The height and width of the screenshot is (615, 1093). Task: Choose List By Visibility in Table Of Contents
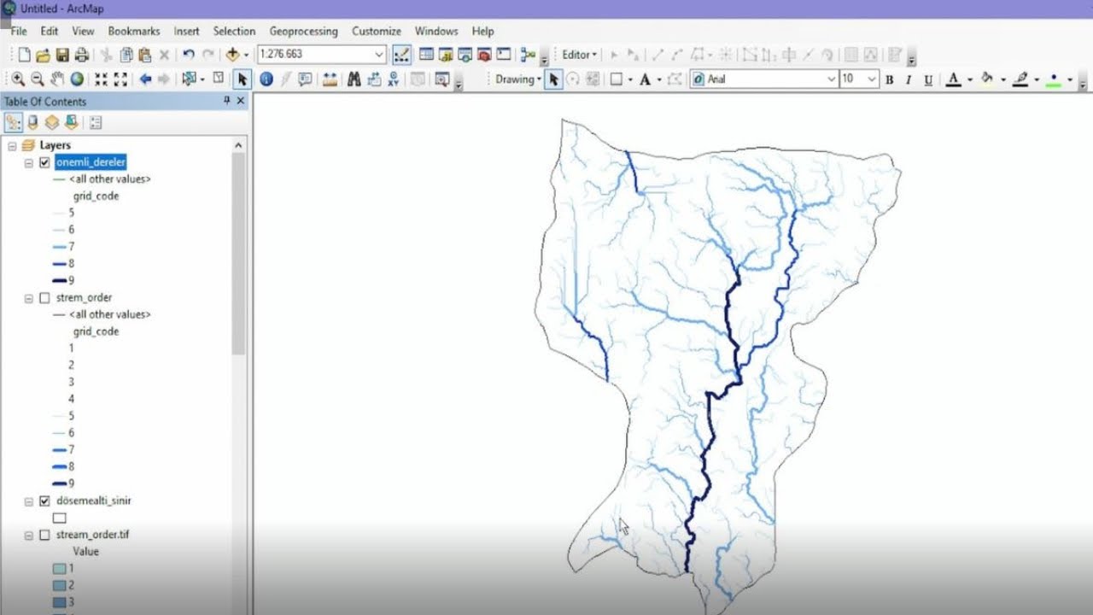pyautogui.click(x=52, y=122)
